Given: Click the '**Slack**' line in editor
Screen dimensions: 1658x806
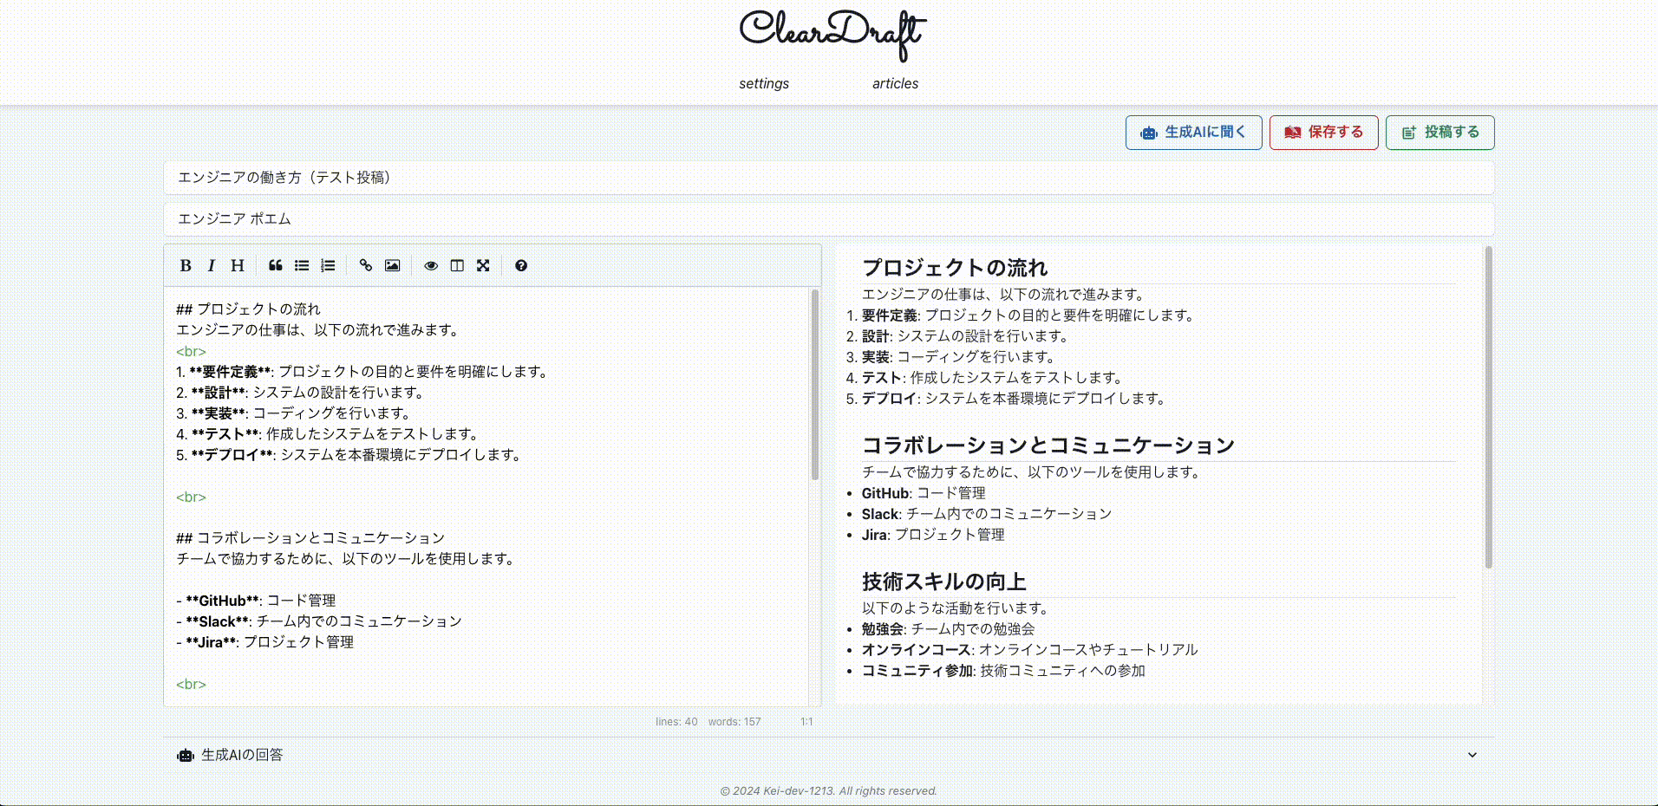Looking at the screenshot, I should coord(319,621).
